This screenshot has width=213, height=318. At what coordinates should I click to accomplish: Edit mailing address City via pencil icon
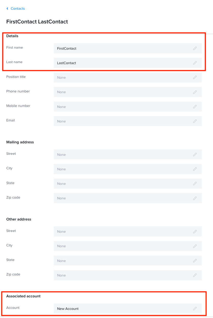195,169
